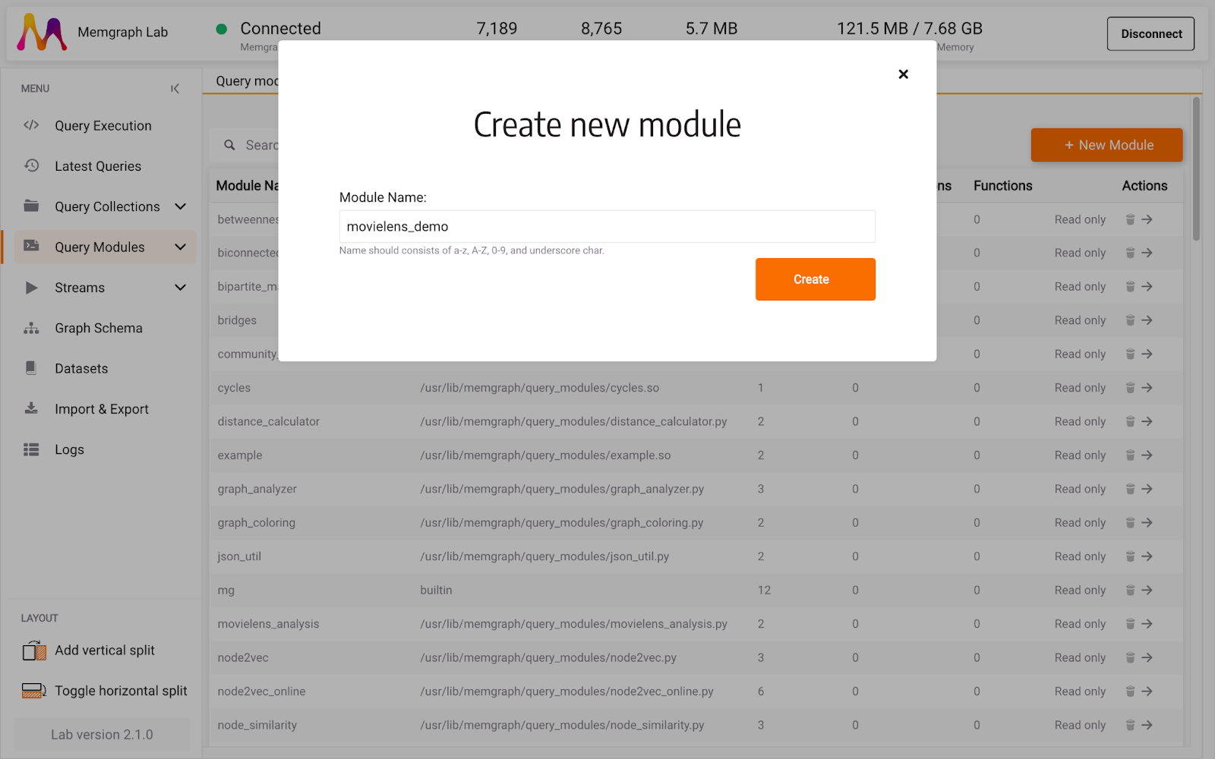Screen dimensions: 1215x759
Task: Close the Create new module dialog
Action: point(903,74)
